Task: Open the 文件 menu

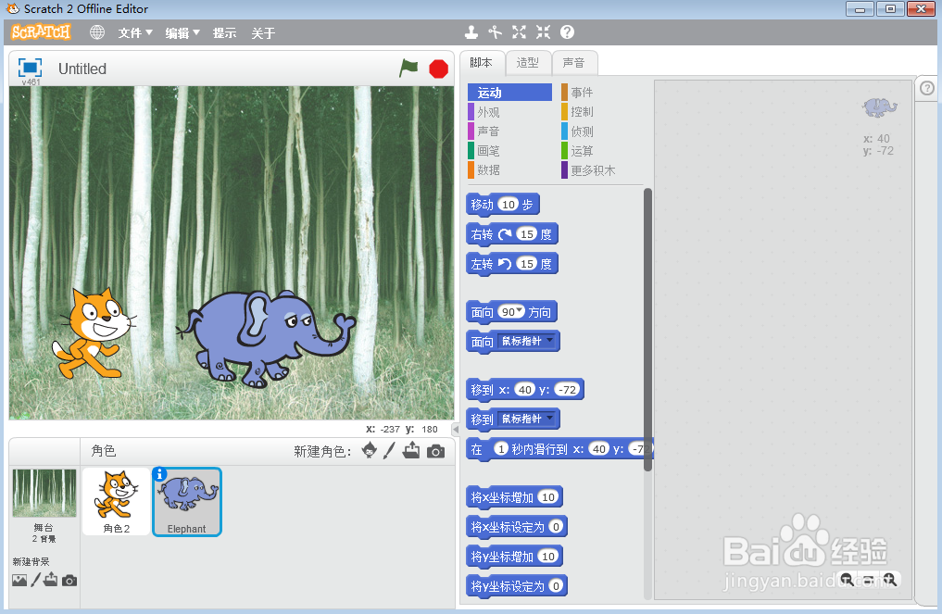Action: pyautogui.click(x=135, y=33)
